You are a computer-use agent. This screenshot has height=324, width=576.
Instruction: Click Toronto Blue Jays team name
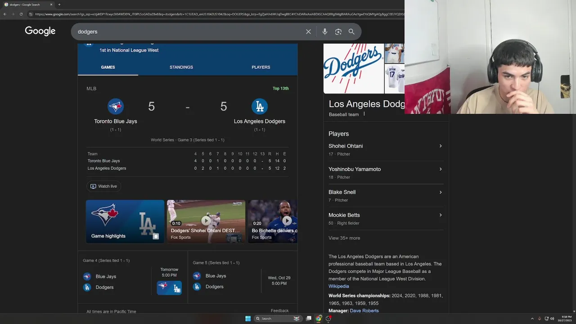click(x=116, y=121)
